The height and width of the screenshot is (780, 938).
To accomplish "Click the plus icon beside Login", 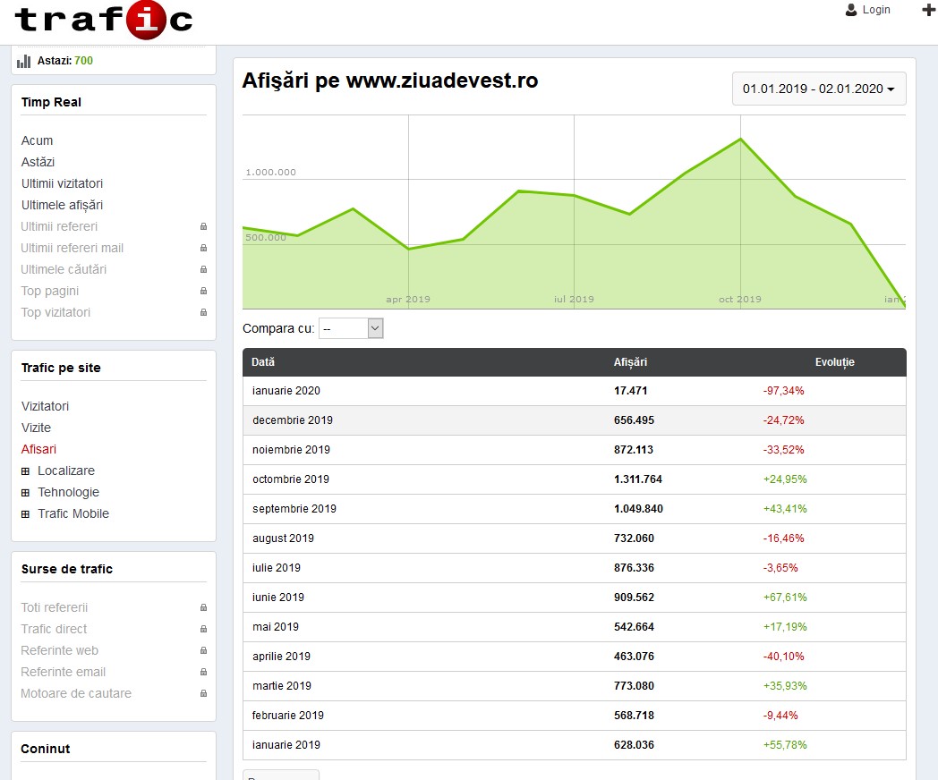I will [928, 10].
